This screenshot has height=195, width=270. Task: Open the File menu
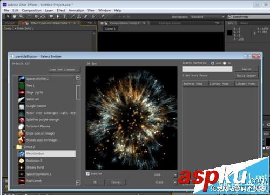6,10
